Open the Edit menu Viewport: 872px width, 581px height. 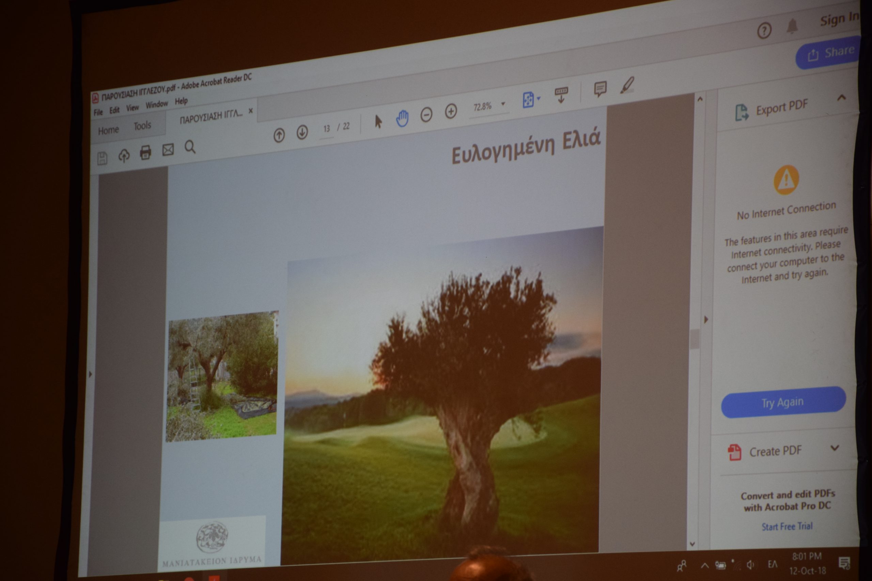click(x=114, y=110)
